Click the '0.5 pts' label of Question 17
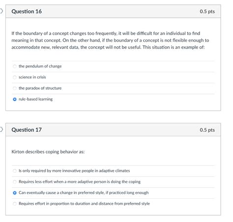This screenshot has height=222, width=233. point(207,130)
